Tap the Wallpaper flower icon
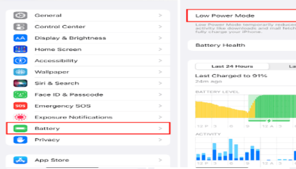The width and height of the screenshot is (296, 169). [20, 72]
